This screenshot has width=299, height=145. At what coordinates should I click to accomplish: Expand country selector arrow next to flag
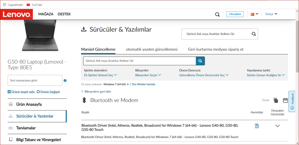tap(257, 14)
